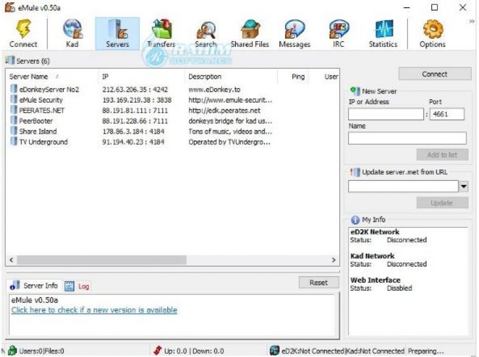
Task: Click the horizontal scrollbar thumb in server list
Action: point(102,260)
